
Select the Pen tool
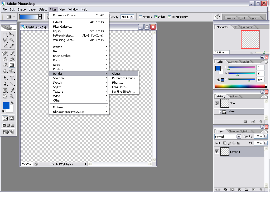(5, 83)
